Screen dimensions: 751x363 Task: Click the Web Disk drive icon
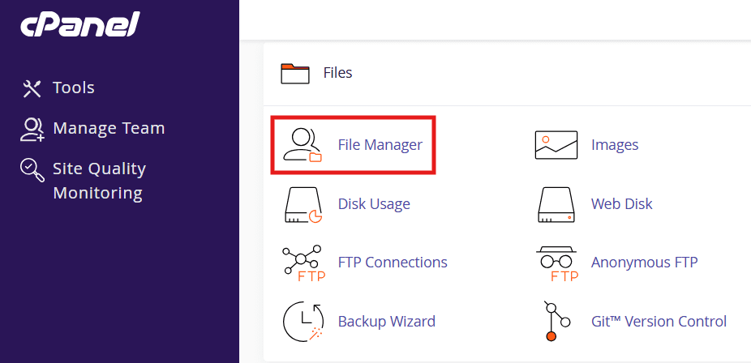[556, 204]
